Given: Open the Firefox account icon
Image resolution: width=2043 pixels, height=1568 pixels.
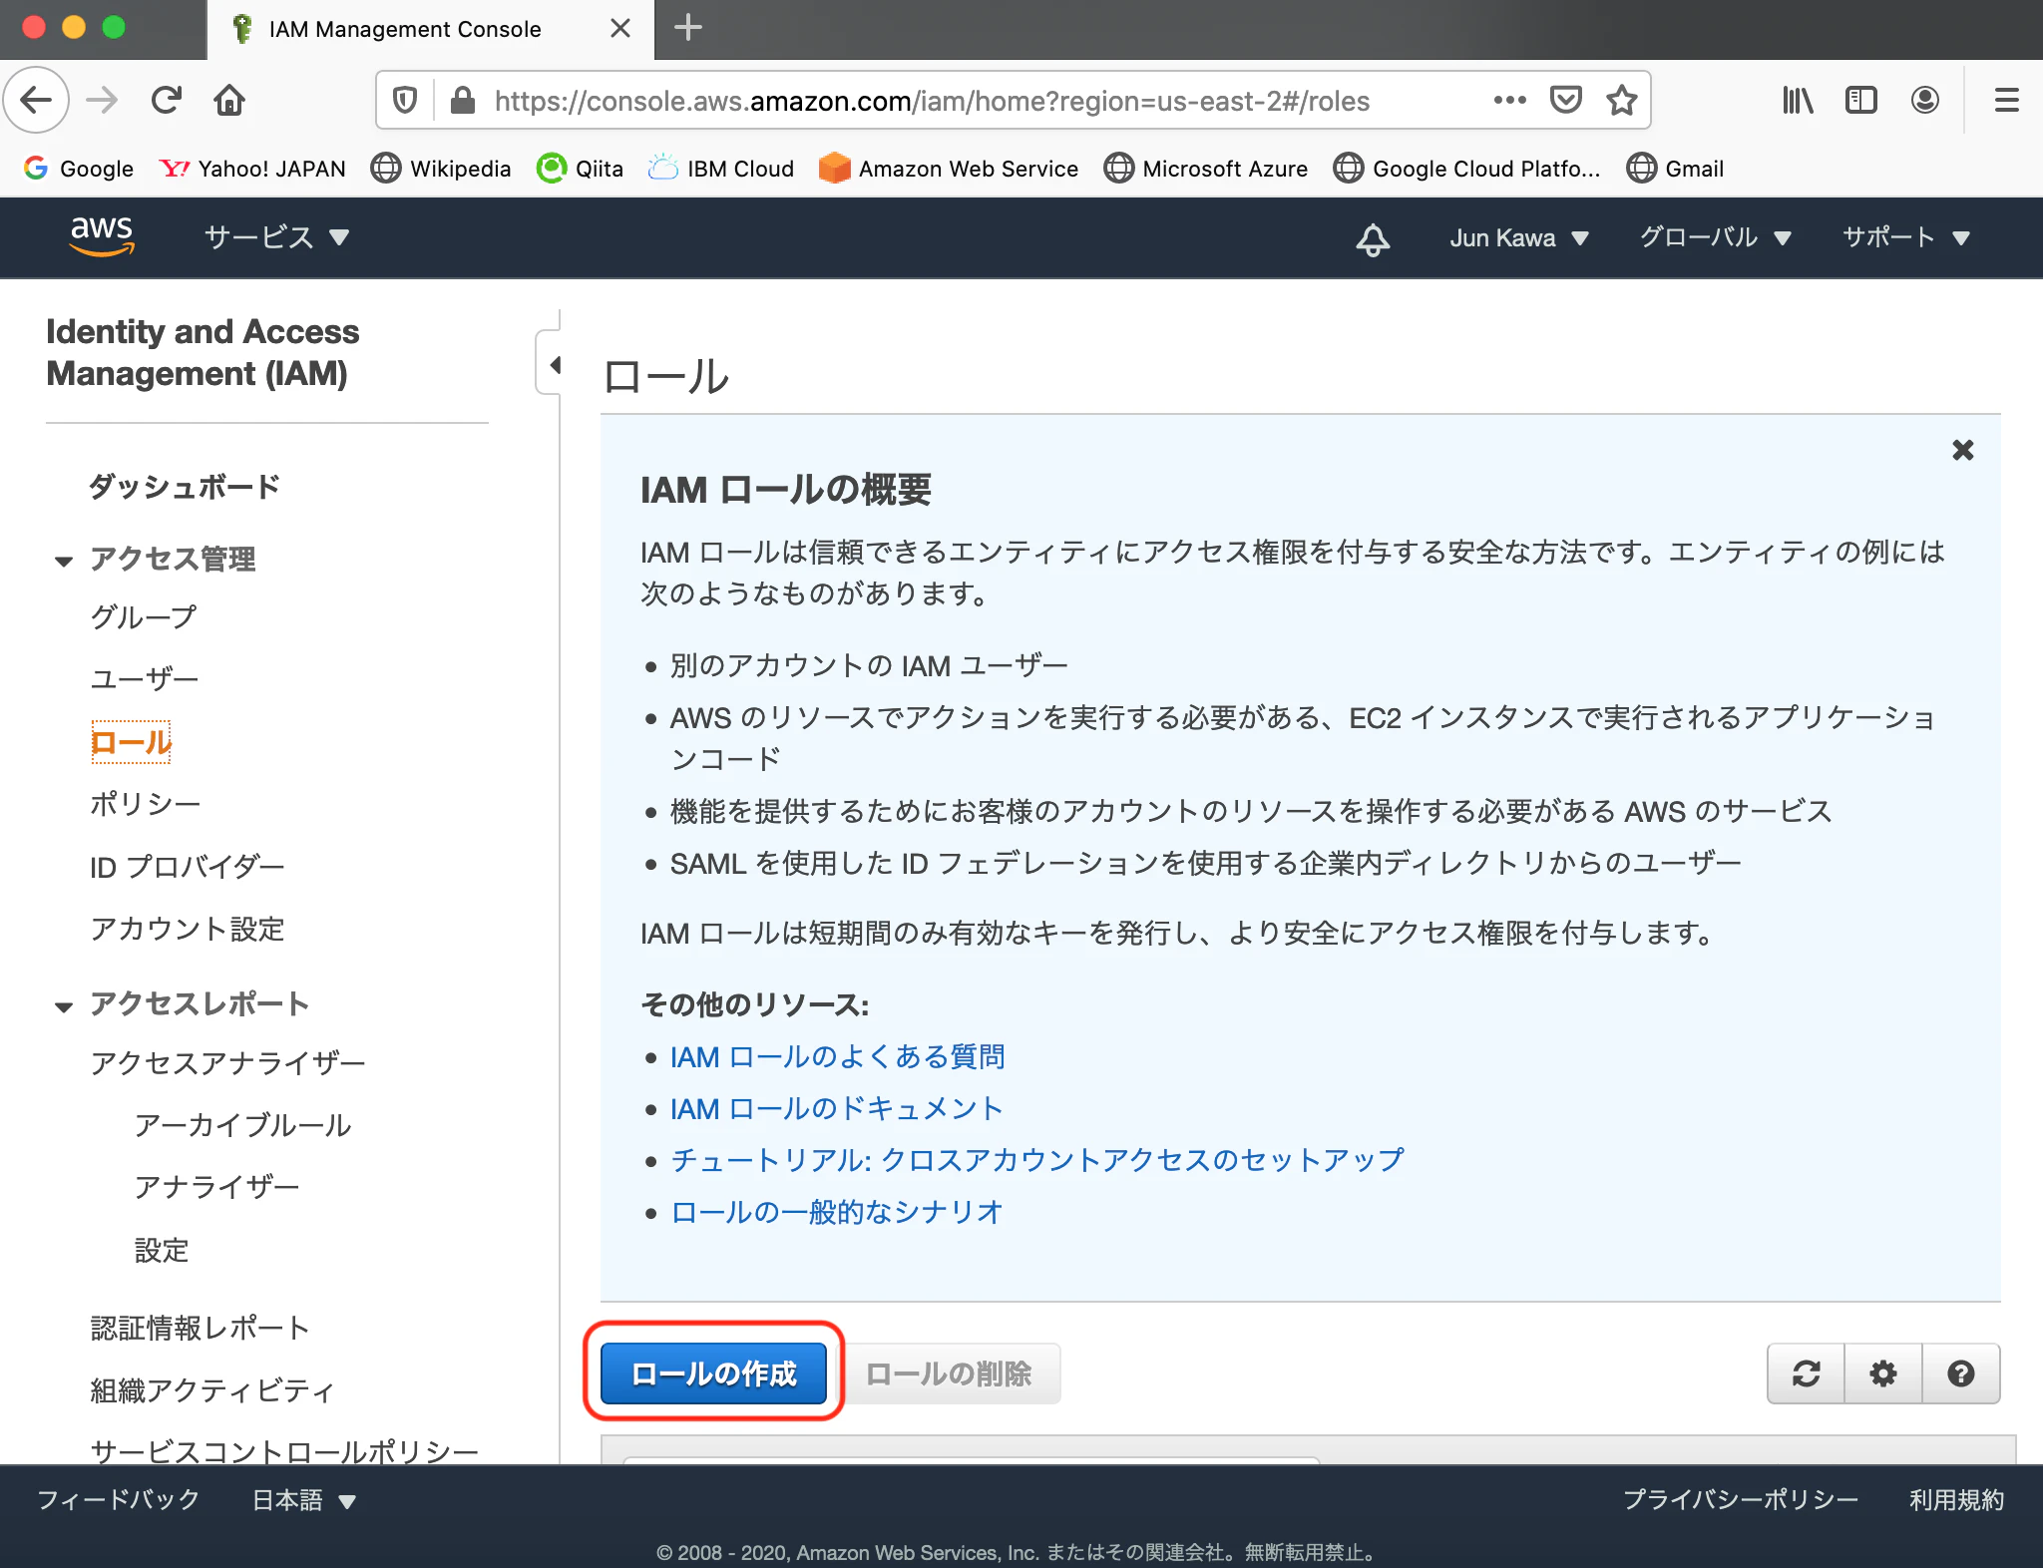Looking at the screenshot, I should pos(1925,100).
